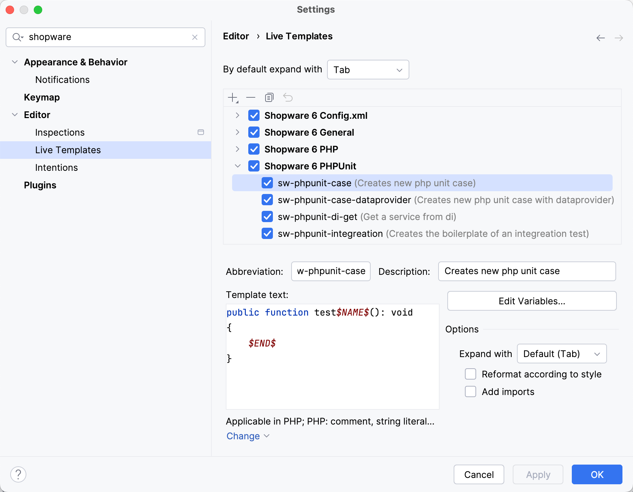This screenshot has width=633, height=492.
Task: Clear the shopware search query
Action: [x=195, y=37]
